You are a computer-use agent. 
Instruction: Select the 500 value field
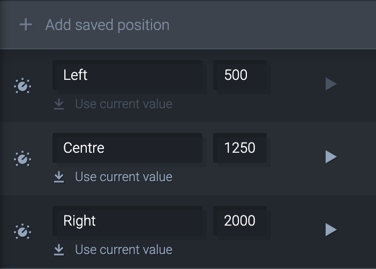(240, 75)
